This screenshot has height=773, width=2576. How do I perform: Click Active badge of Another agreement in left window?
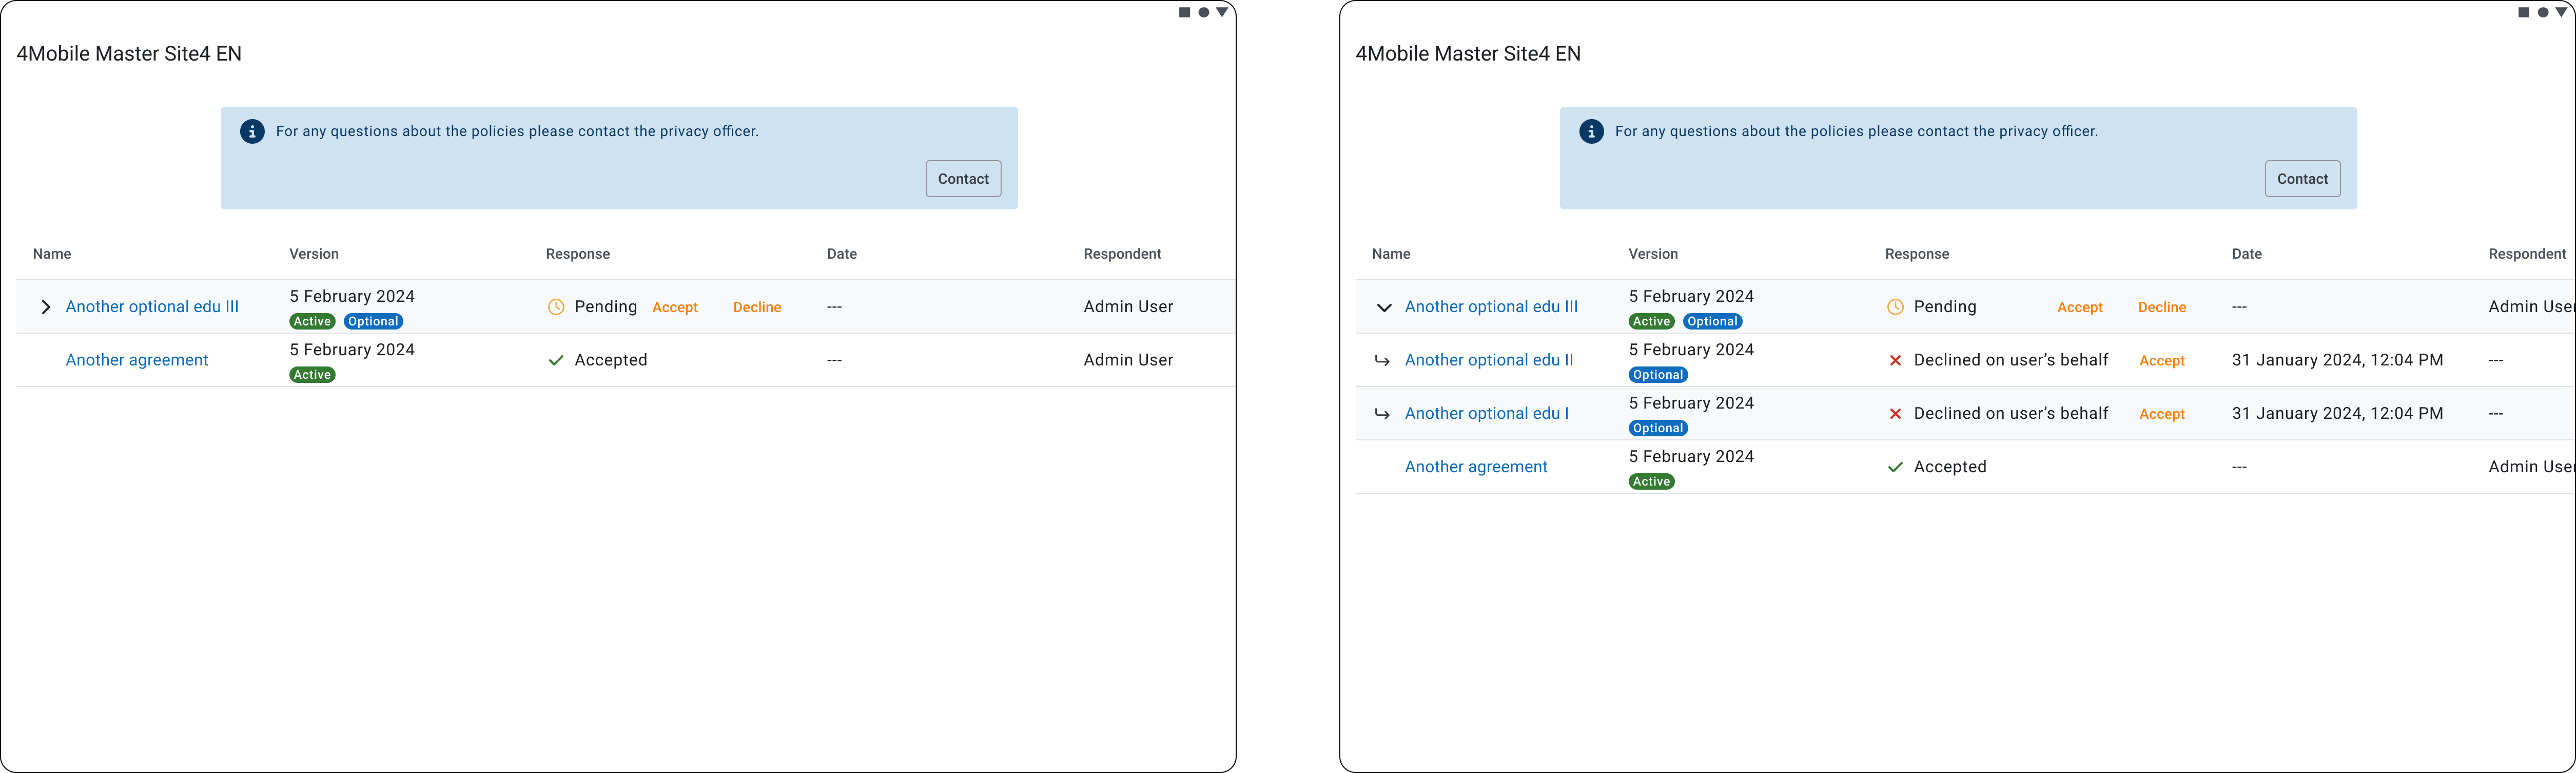click(x=312, y=375)
